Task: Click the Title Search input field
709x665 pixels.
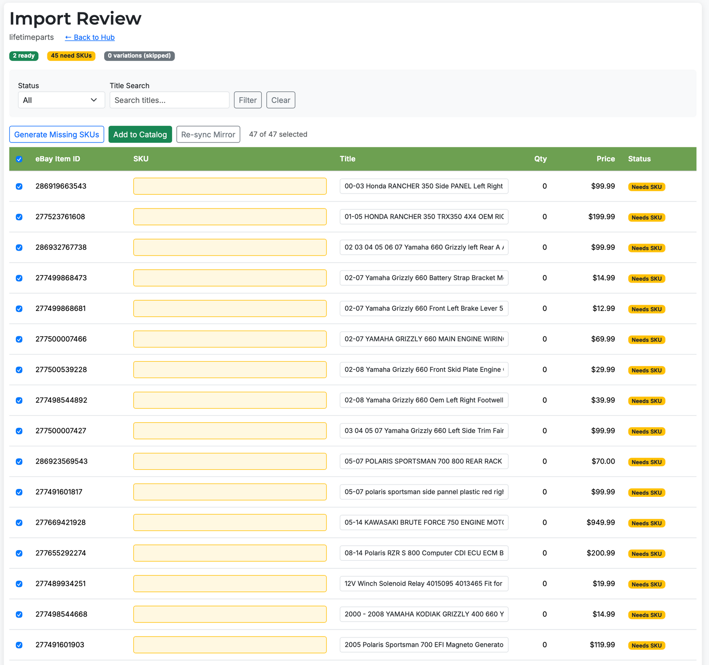Action: coord(169,100)
